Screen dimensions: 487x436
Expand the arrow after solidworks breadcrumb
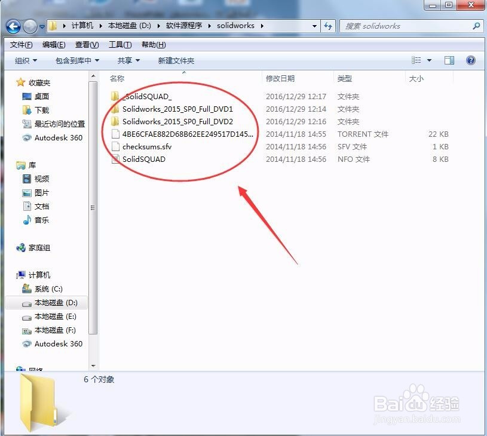tap(262, 26)
